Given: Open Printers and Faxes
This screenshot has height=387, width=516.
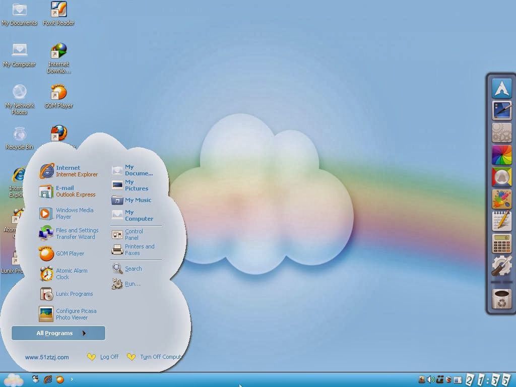Looking at the screenshot, I should 133,250.
